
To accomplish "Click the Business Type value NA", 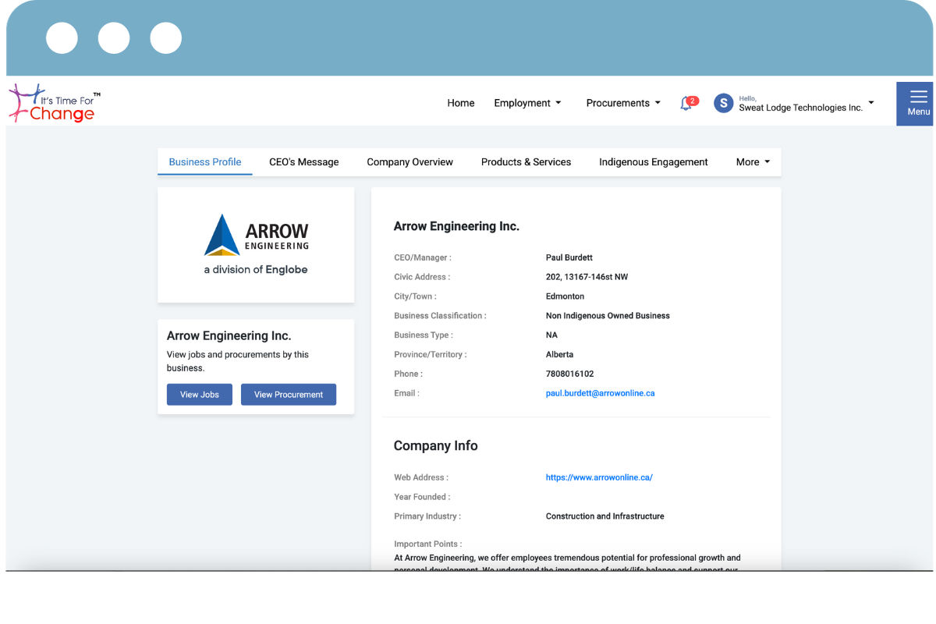I will (552, 335).
